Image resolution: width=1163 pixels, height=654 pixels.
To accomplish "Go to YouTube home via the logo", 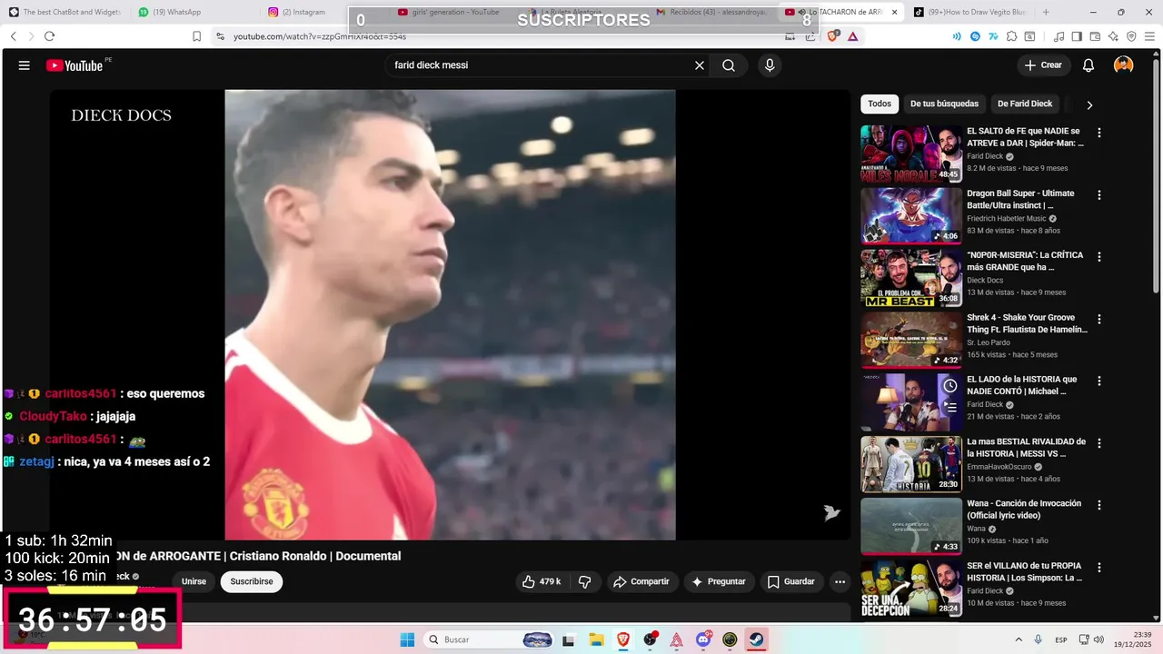I will pyautogui.click(x=75, y=65).
